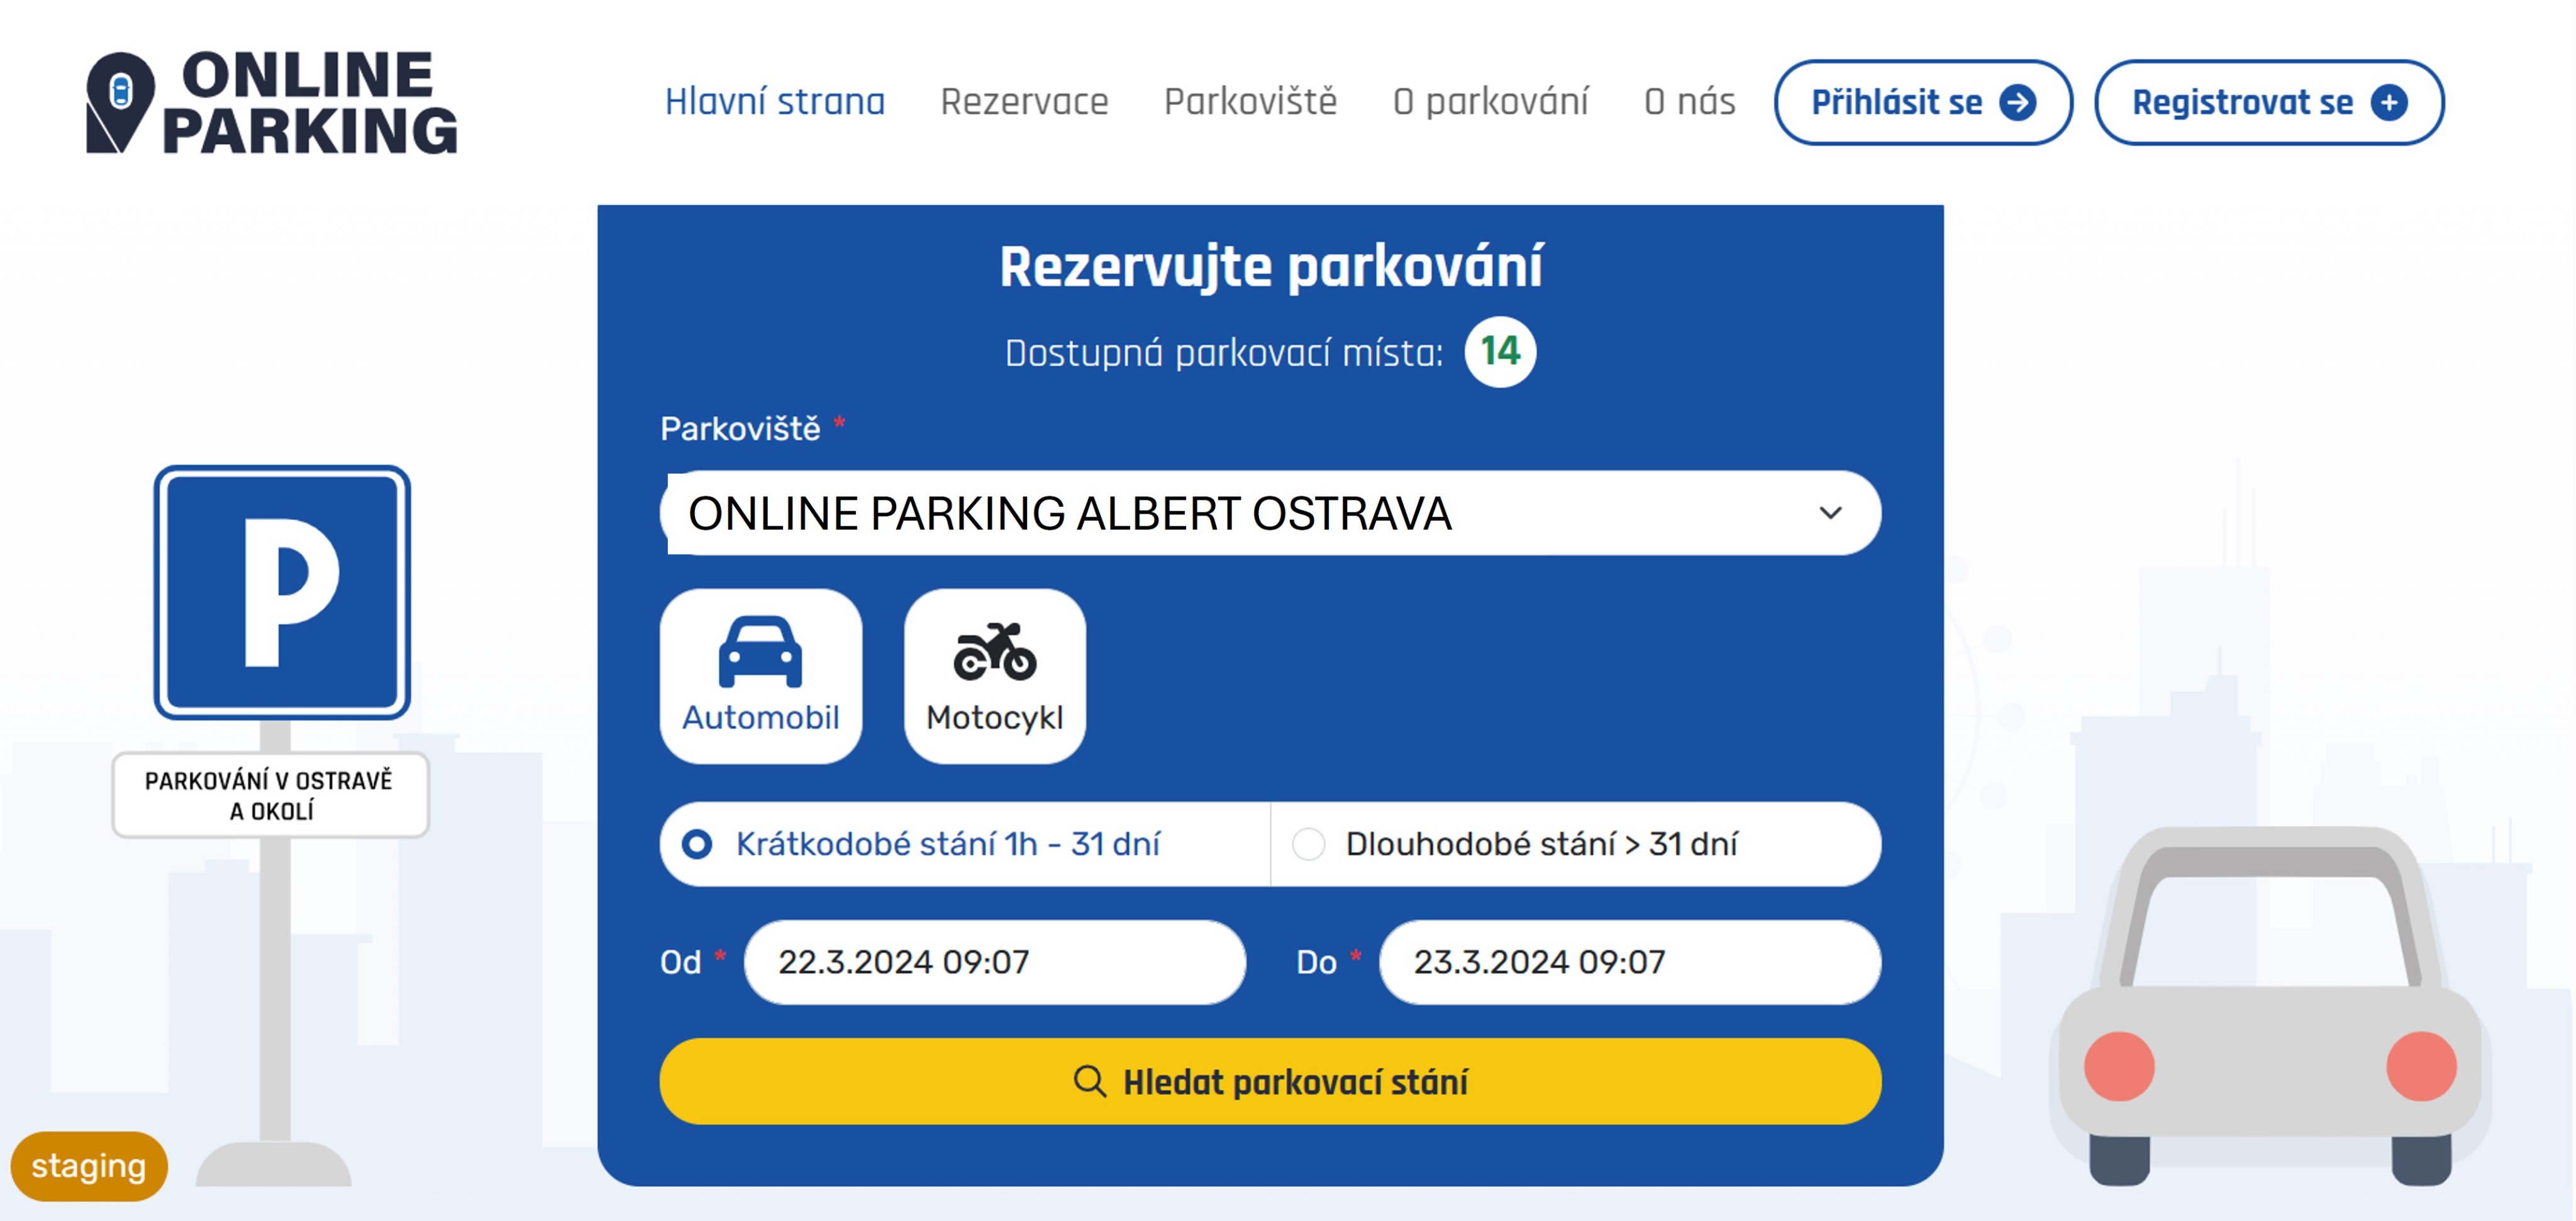Image resolution: width=2576 pixels, height=1221 pixels.
Task: Click the 14 available spots badge
Action: tap(1500, 352)
